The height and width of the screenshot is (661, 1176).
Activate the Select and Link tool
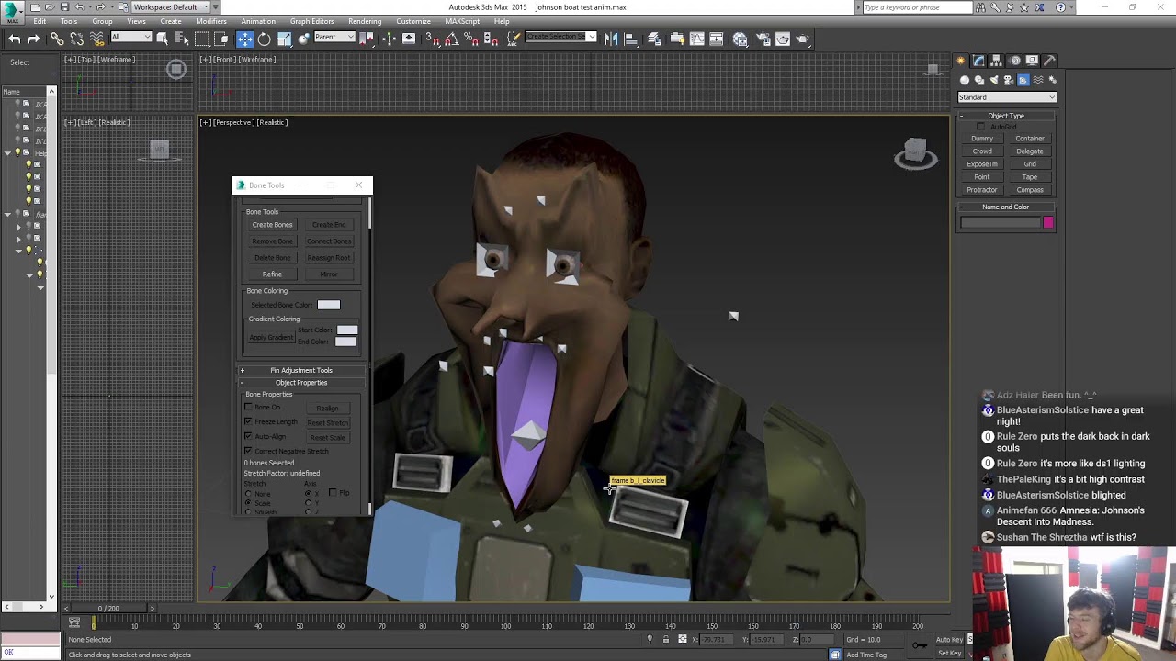pyautogui.click(x=57, y=39)
